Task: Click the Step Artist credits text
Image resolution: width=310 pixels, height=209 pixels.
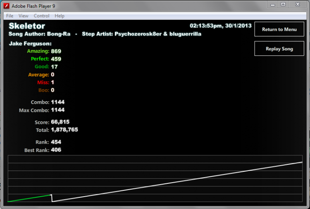Action: point(141,34)
